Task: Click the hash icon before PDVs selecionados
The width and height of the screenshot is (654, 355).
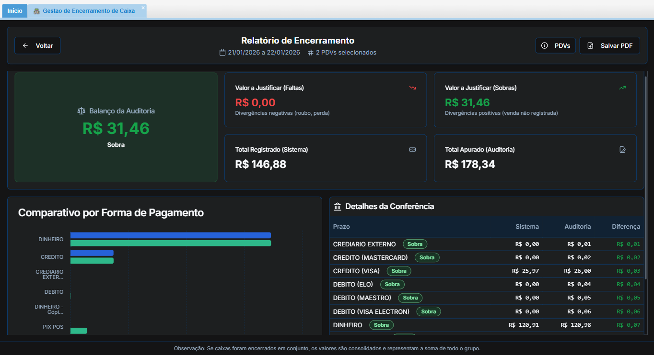Action: tap(311, 53)
